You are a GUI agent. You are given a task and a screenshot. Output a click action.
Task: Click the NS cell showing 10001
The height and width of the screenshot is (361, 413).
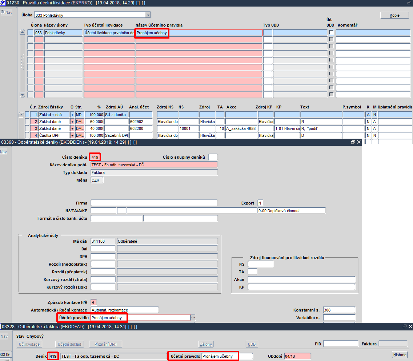click(189, 128)
